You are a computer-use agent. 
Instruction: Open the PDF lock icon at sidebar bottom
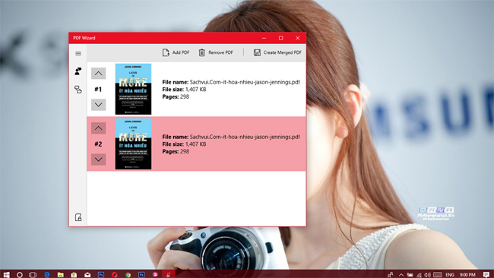pos(78,217)
